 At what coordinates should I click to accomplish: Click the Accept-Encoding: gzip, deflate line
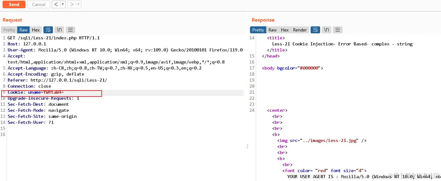(x=46, y=74)
